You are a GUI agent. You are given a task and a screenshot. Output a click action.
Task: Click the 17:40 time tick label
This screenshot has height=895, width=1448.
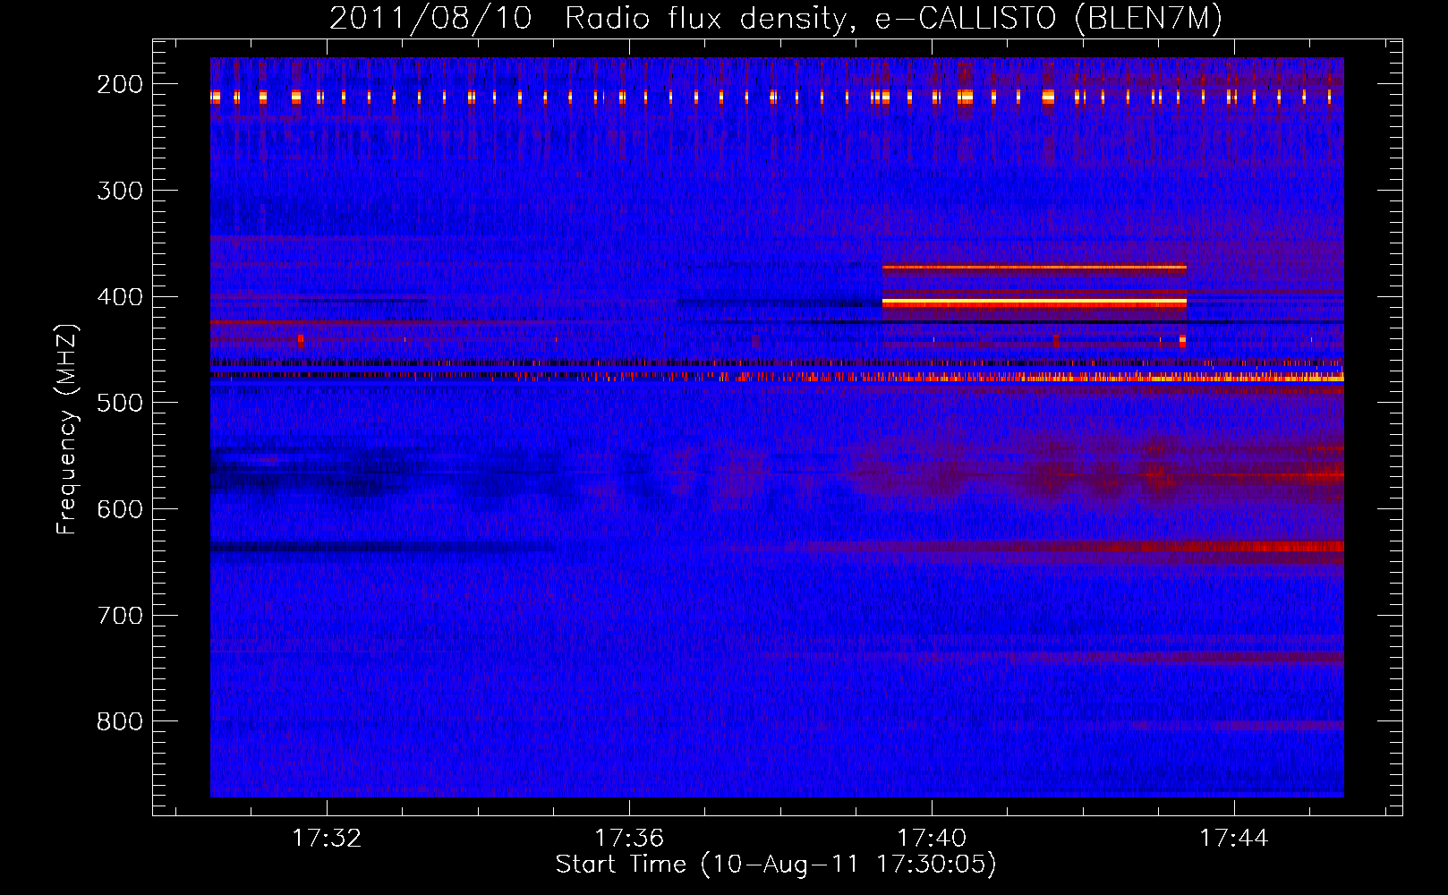932,838
